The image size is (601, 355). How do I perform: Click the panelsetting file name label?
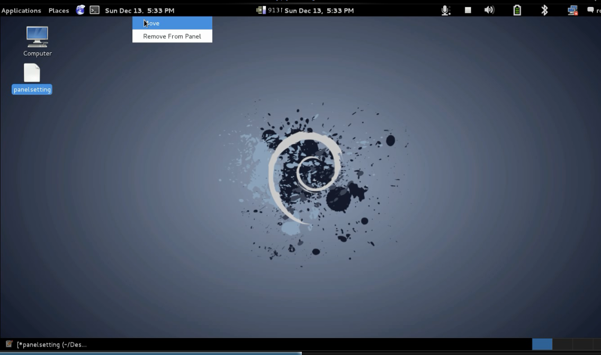click(32, 89)
